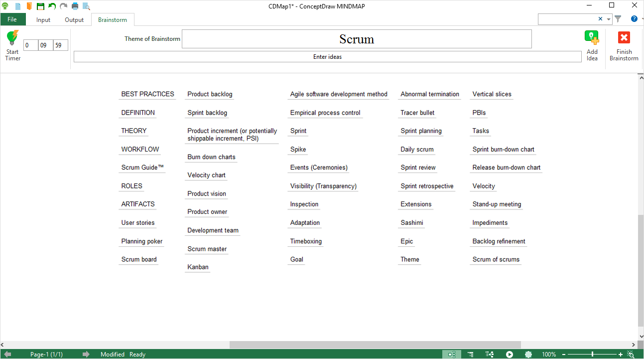Select the 'Sashimi' idea

click(x=411, y=223)
